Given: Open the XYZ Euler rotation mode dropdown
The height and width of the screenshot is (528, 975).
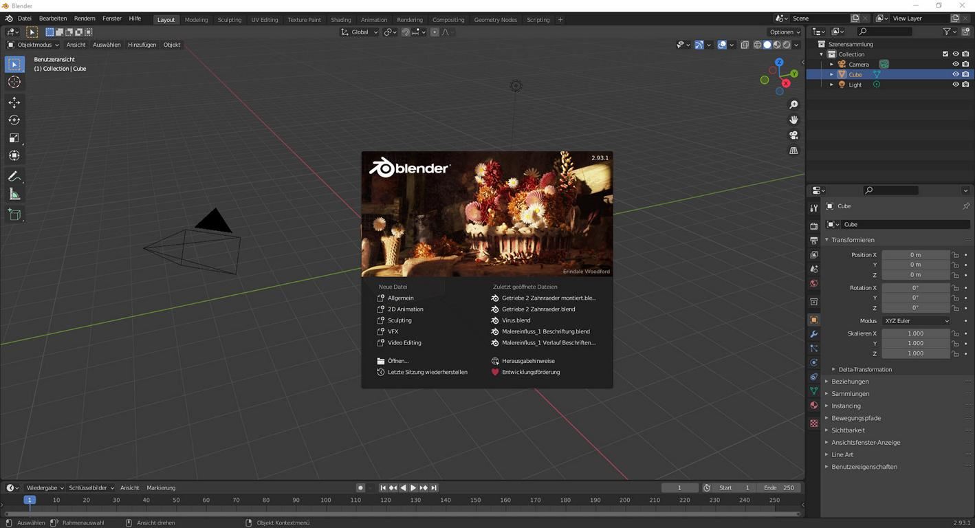Looking at the screenshot, I should (x=917, y=321).
